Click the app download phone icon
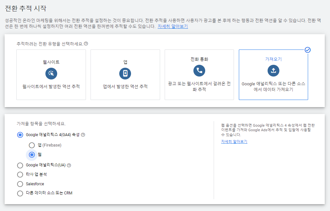The image size is (330, 211). (x=125, y=73)
